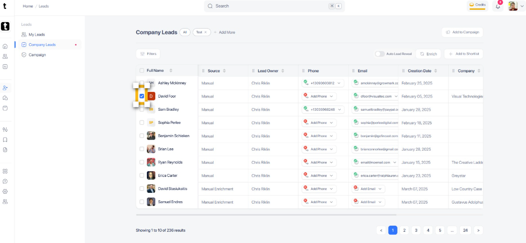
Task: Click the user profile avatar at top right
Action: 513,6
